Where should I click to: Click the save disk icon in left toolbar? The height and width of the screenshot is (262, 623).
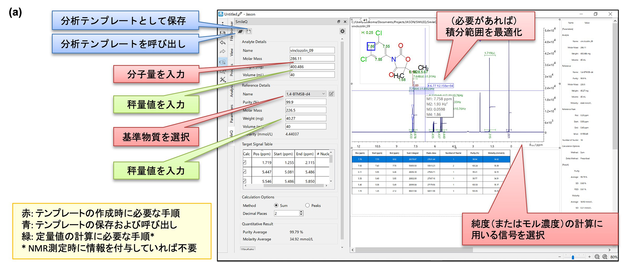[x=222, y=33]
